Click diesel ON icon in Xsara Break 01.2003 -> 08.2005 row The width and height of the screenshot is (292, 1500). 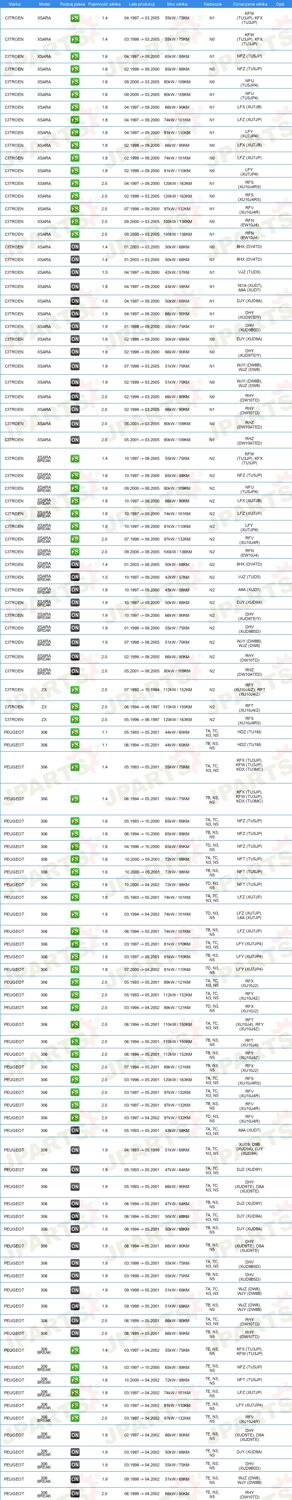pos(75,564)
